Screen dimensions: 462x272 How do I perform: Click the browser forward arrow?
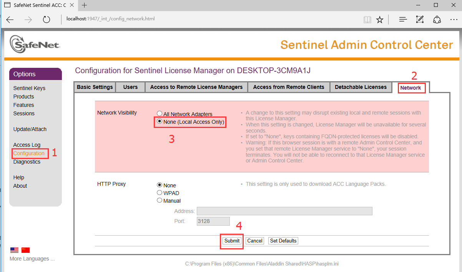(x=28, y=20)
